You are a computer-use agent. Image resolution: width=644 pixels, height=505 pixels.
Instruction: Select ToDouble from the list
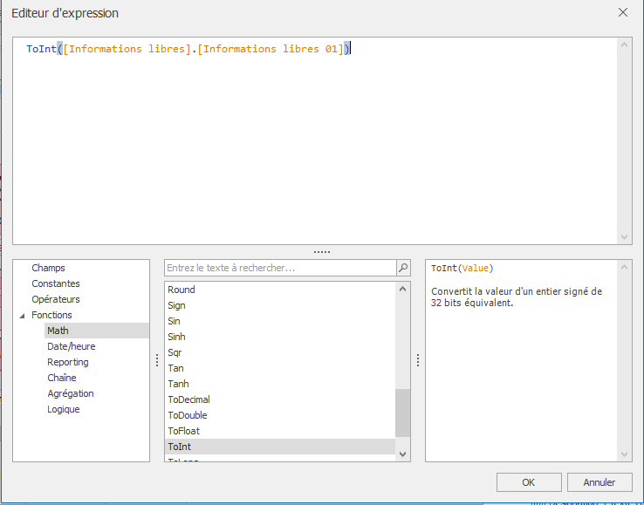click(x=188, y=415)
